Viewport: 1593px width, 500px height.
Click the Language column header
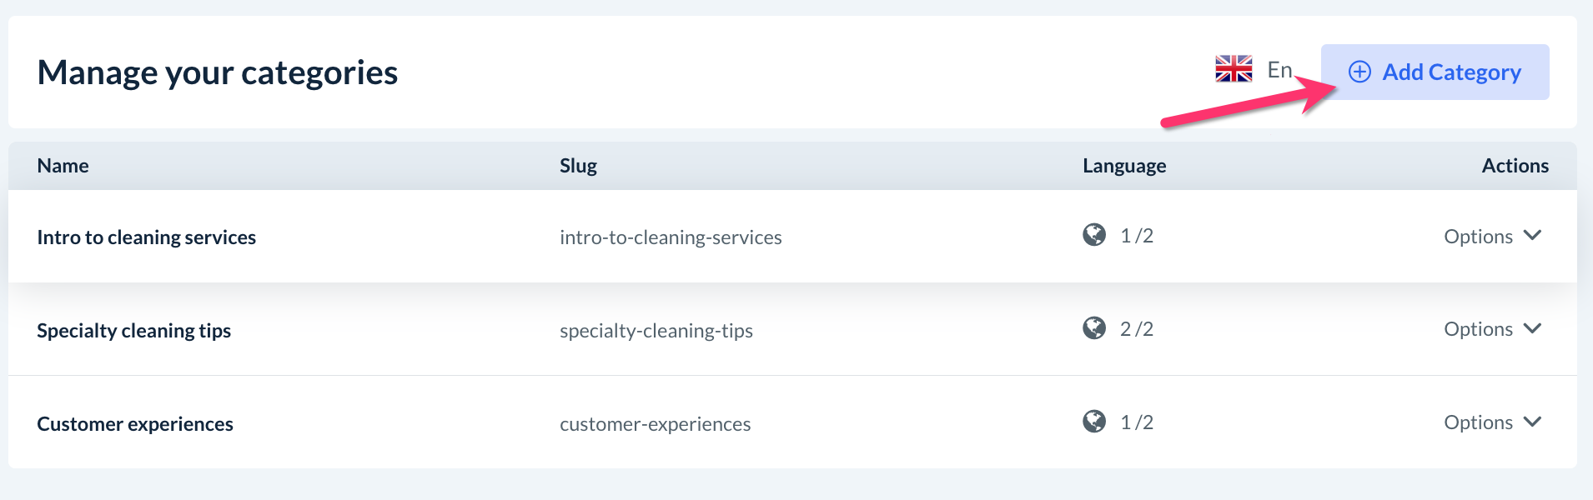click(1124, 166)
